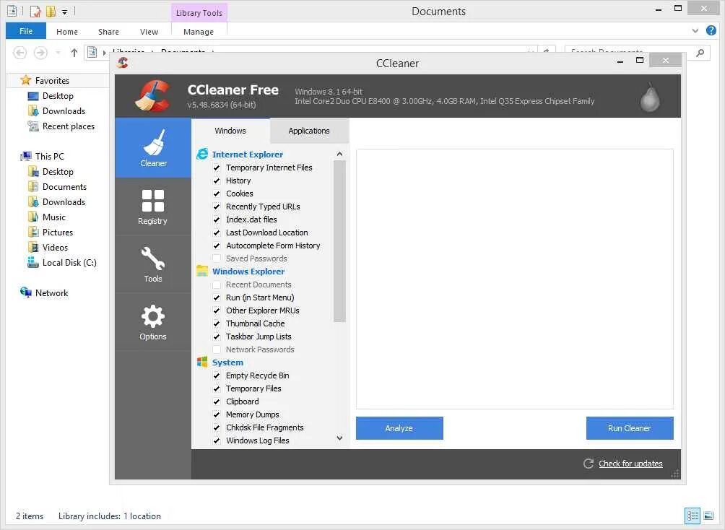Open the Options gear section
Image resolution: width=725 pixels, height=530 pixels.
coord(153,322)
